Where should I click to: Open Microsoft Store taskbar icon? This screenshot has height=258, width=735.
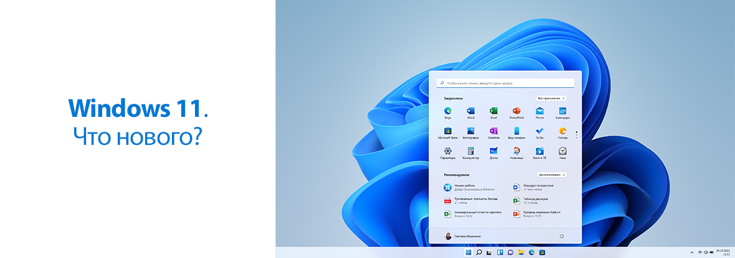543,252
